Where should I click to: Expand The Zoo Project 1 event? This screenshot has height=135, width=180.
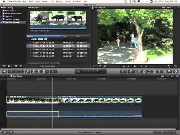coord(1,19)
